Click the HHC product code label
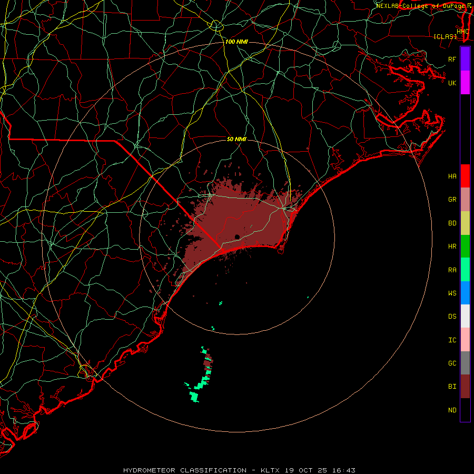Viewport: 474px width, 474px height. [462, 31]
